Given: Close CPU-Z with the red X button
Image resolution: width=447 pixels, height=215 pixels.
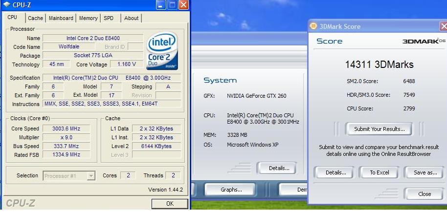Looking at the screenshot, I should (183, 5).
